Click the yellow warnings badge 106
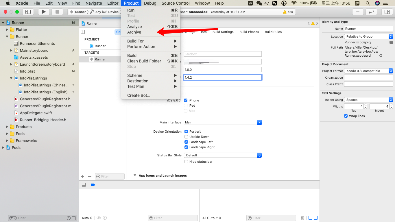The width and height of the screenshot is (395, 222). pyautogui.click(x=288, y=12)
